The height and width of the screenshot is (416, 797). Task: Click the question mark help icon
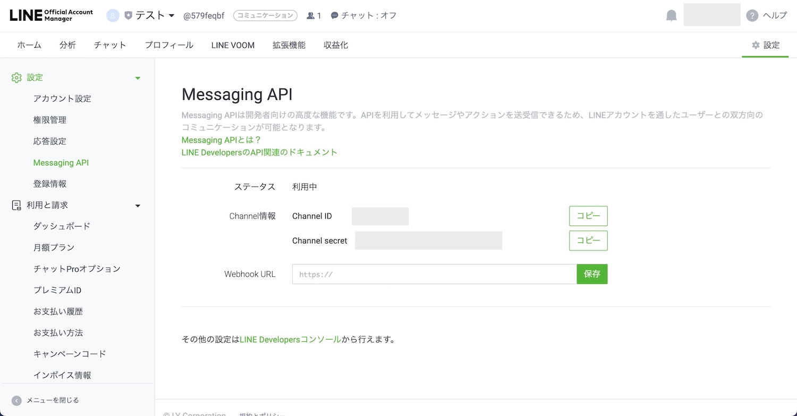(752, 15)
